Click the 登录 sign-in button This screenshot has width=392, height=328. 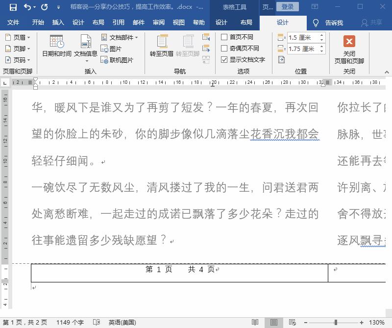[288, 6]
